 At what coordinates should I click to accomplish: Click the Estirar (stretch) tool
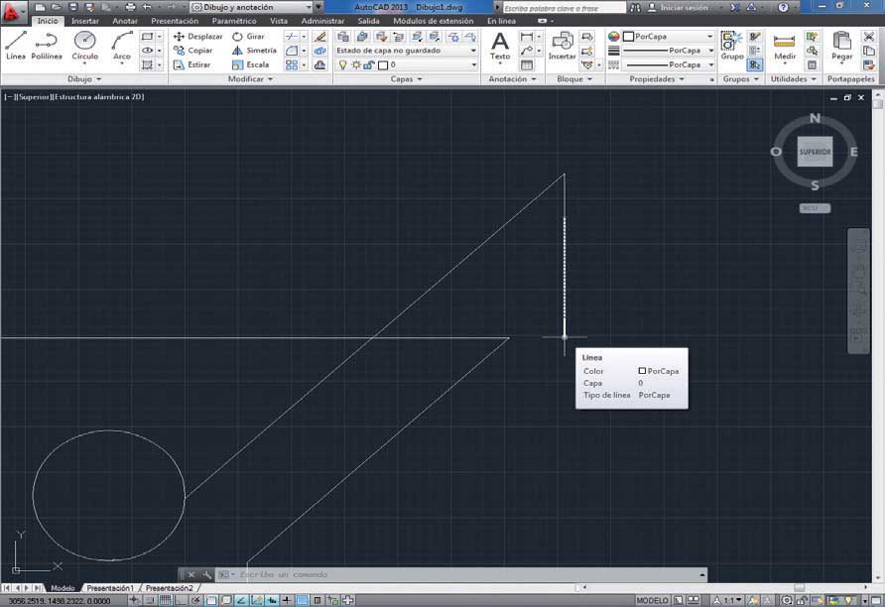tap(191, 64)
